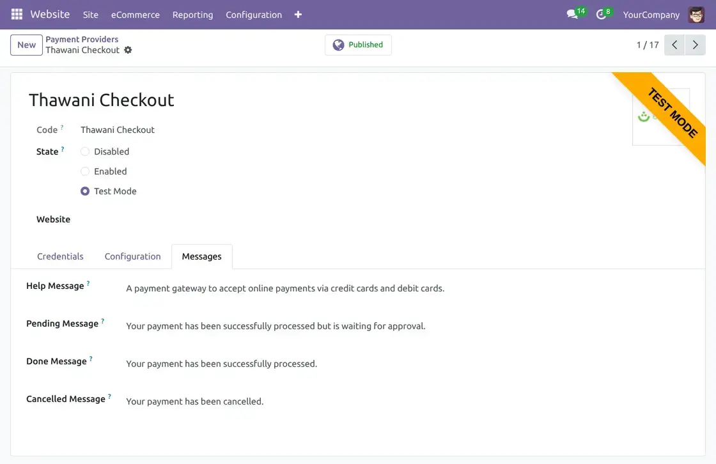Viewport: 716px width, 464px height.
Task: Toggle the Published status button
Action: [x=358, y=45]
